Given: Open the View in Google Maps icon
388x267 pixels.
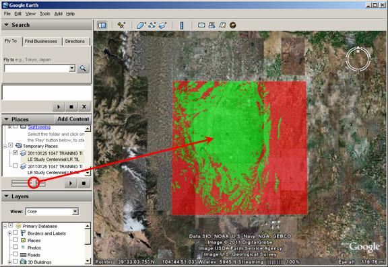Looking at the screenshot, I should [x=222, y=25].
